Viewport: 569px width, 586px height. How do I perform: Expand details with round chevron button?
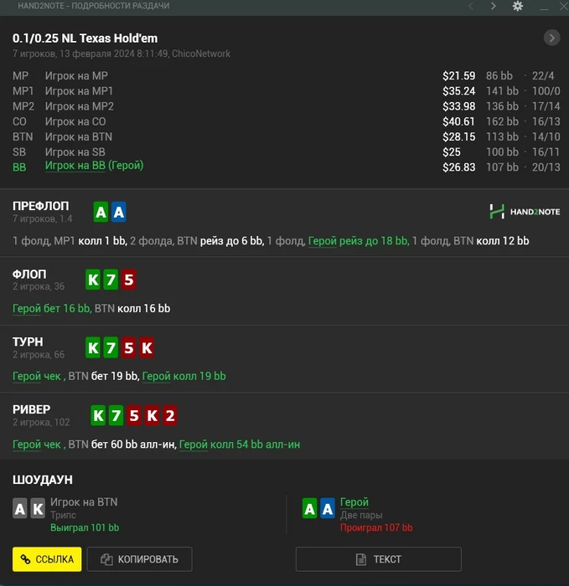[551, 38]
